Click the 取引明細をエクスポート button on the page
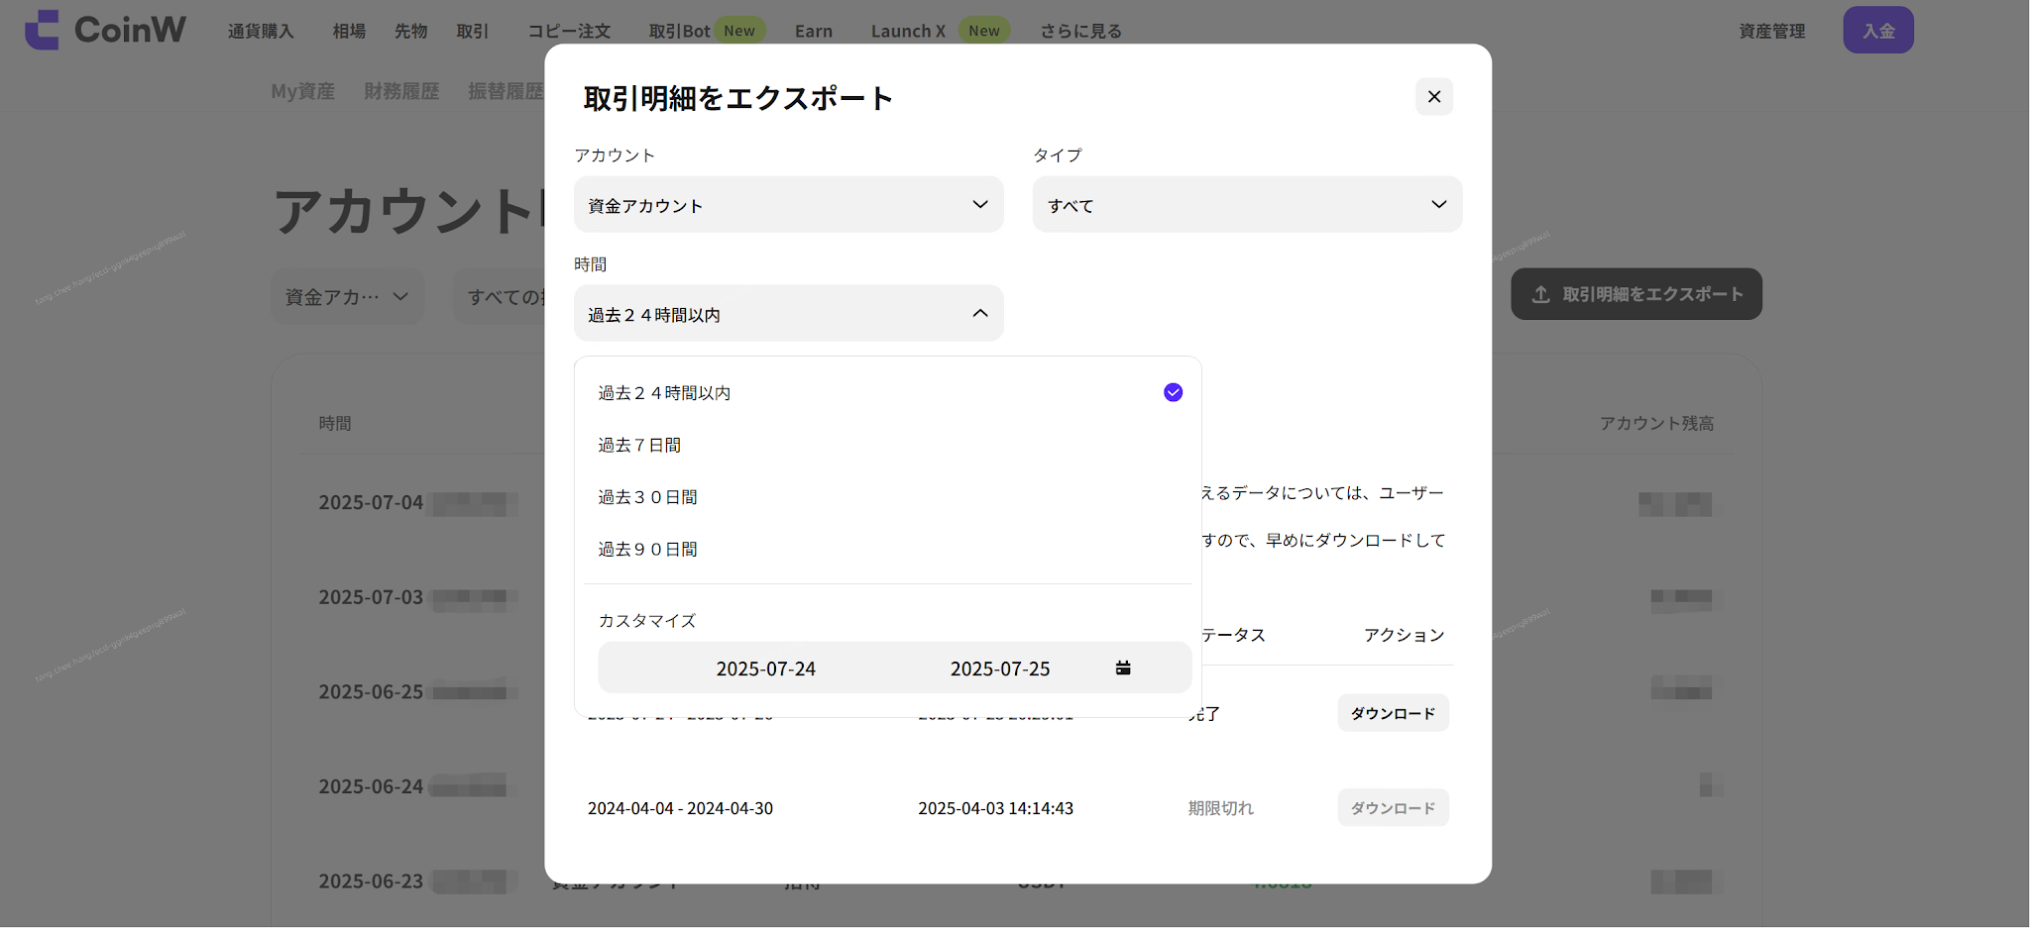Screen dimensions: 2030x928 (x=1636, y=294)
